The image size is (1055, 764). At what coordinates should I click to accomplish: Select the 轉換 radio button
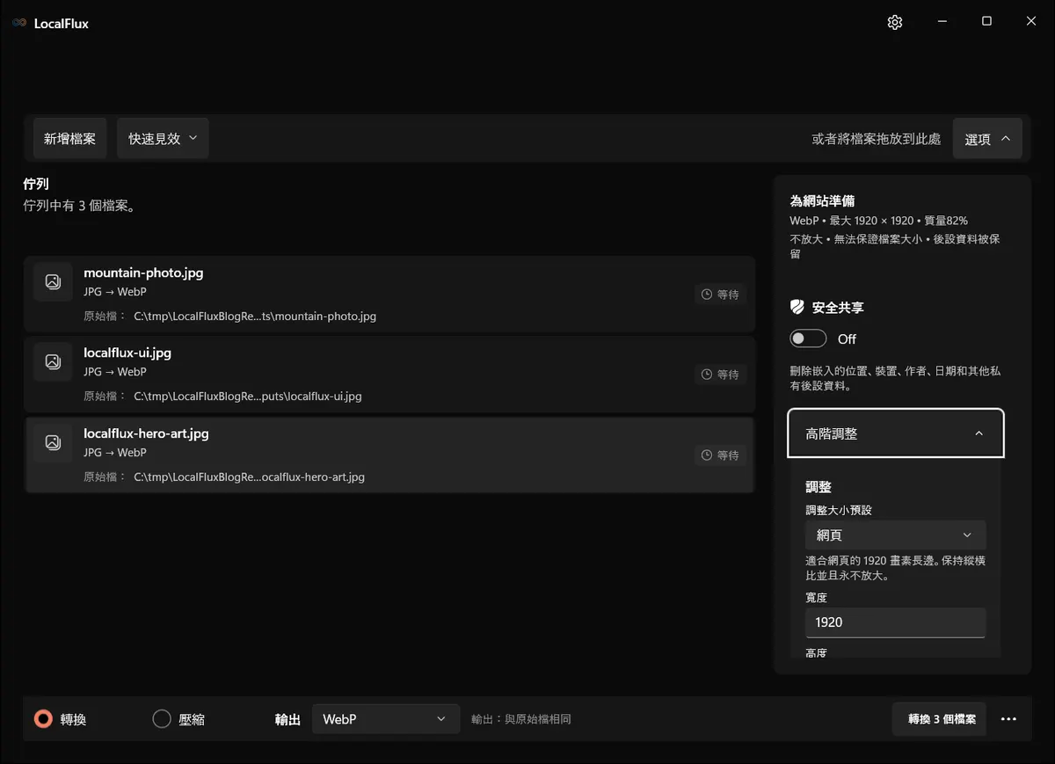pos(43,719)
